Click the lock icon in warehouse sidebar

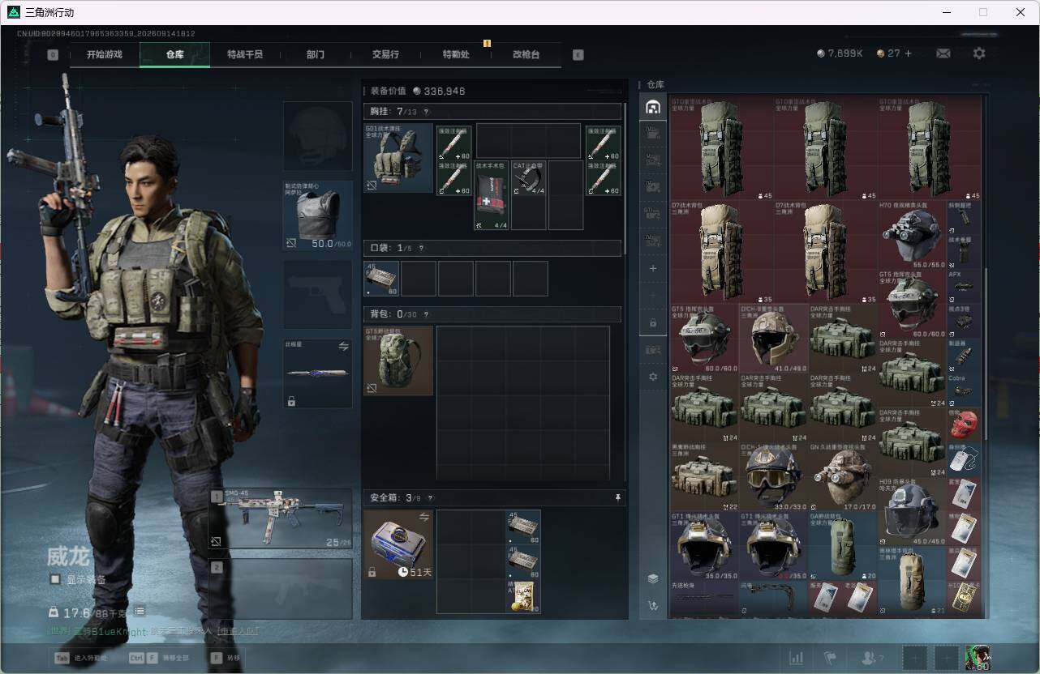(x=653, y=323)
